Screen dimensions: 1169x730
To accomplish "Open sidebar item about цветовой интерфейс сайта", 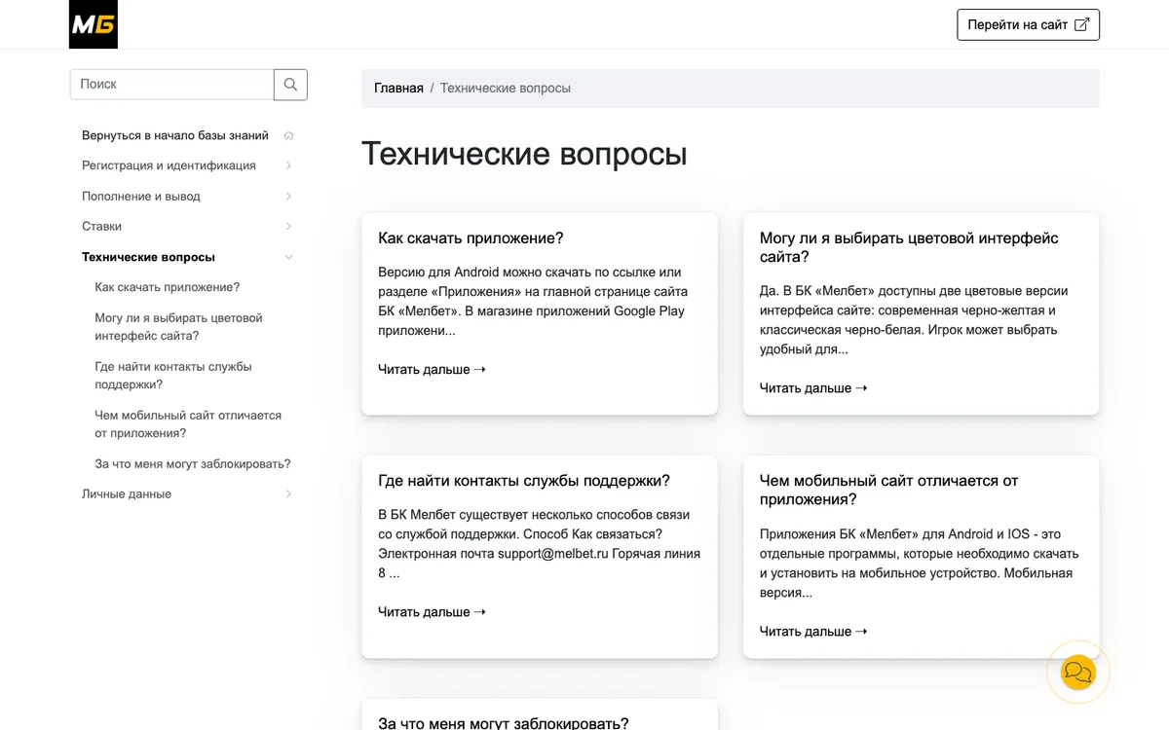I will 178,327.
